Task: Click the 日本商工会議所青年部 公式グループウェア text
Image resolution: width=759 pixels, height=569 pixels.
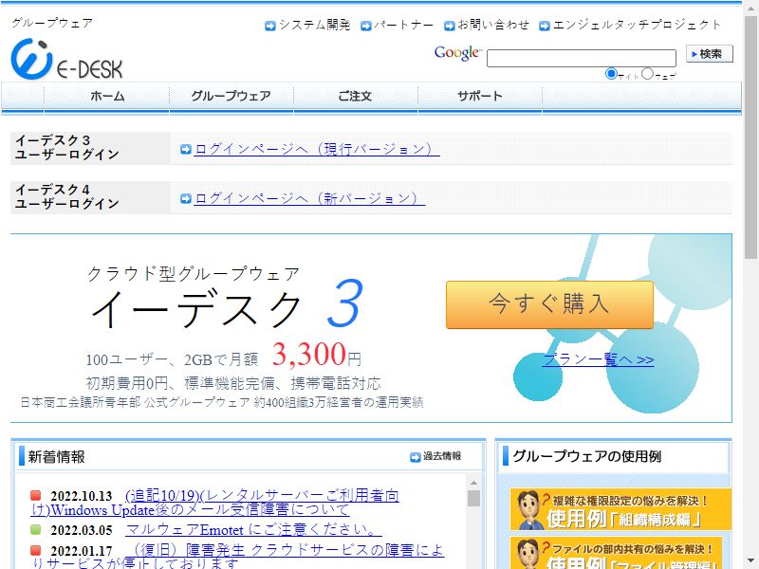Action: click(222, 402)
